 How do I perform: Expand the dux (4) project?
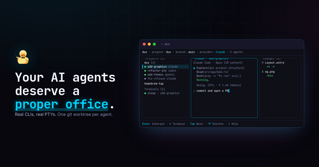(x=150, y=63)
